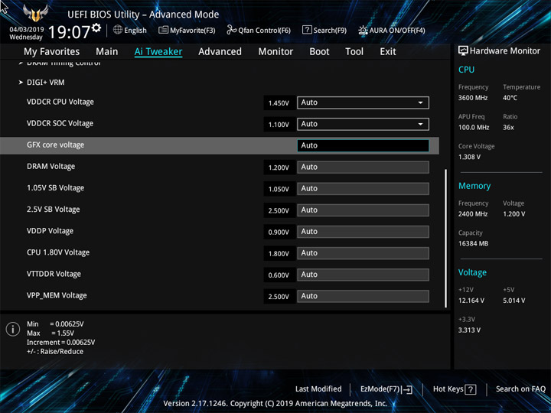Click the 1.450V current value
This screenshot has width=551, height=413.
279,103
